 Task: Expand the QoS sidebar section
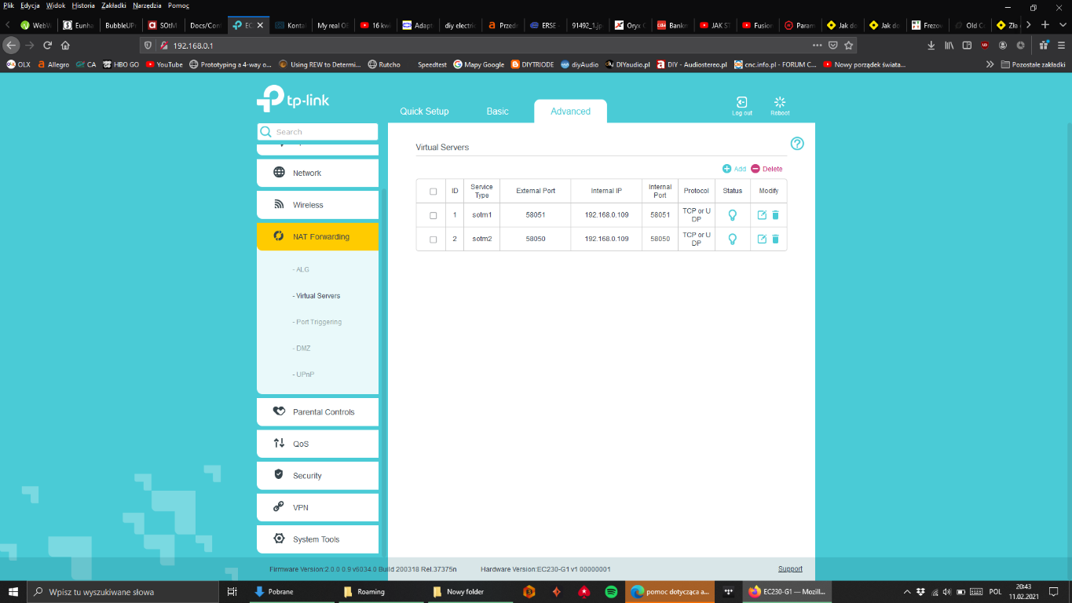point(317,444)
